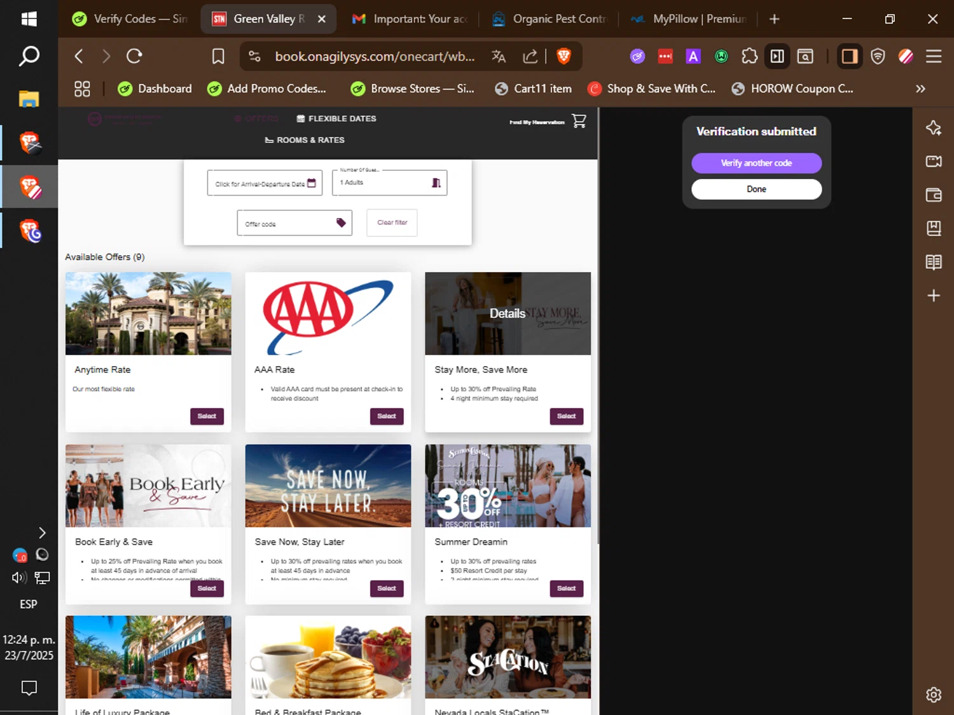Select the Anytime Rate offer
Screen dimensions: 954x715
207,416
